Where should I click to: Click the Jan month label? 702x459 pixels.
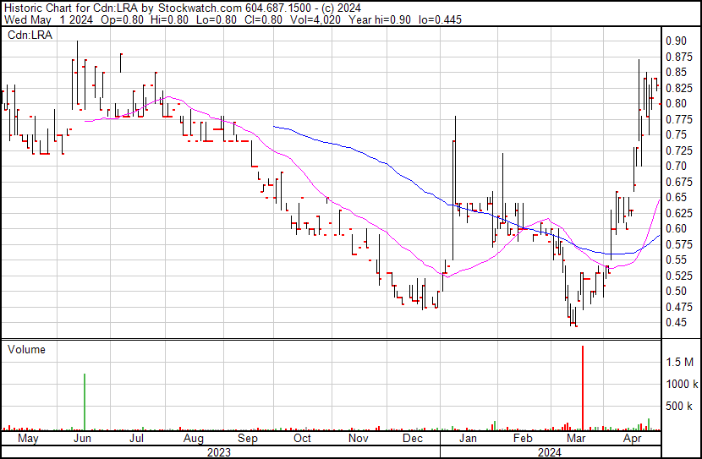pyautogui.click(x=468, y=439)
